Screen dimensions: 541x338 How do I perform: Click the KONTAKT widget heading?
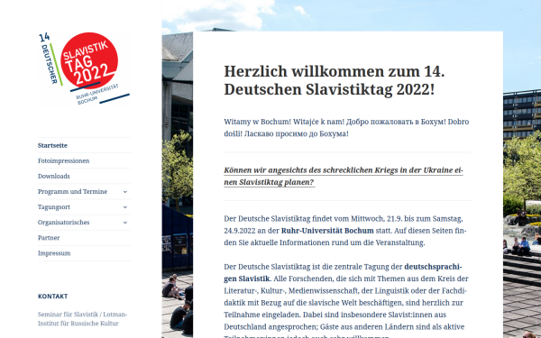(x=53, y=297)
